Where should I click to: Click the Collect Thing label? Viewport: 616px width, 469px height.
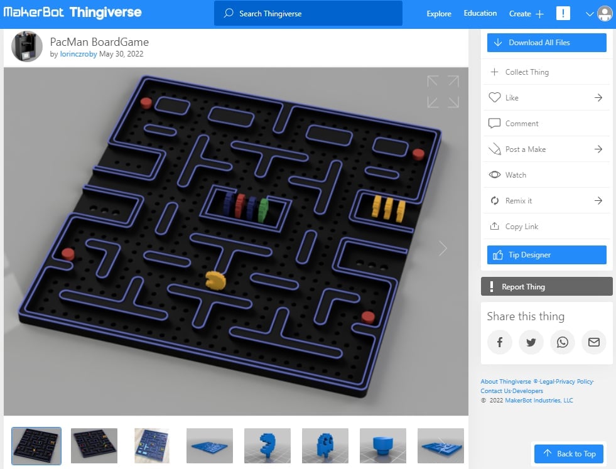(x=527, y=72)
